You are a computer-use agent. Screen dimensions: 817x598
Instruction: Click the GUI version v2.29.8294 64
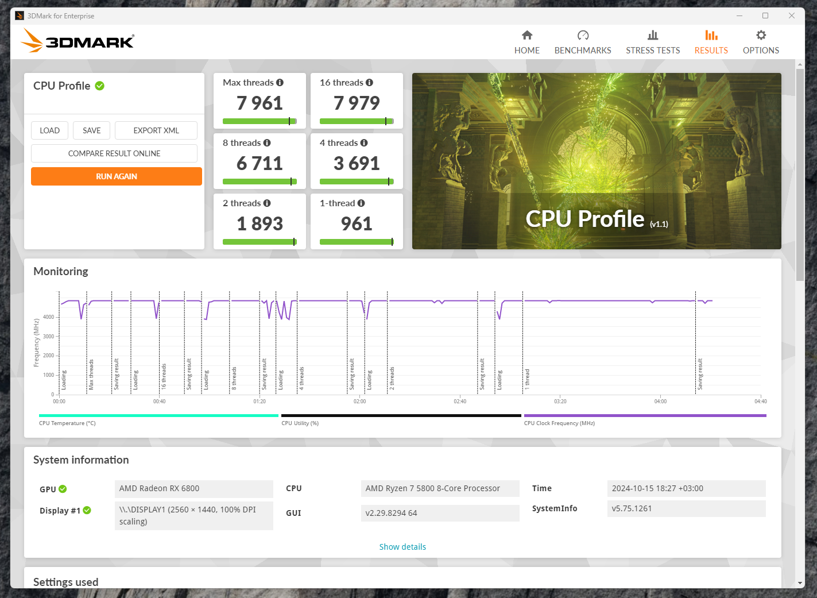coord(440,513)
